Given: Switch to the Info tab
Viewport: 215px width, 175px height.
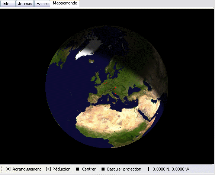Looking at the screenshot, I should click(8, 4).
